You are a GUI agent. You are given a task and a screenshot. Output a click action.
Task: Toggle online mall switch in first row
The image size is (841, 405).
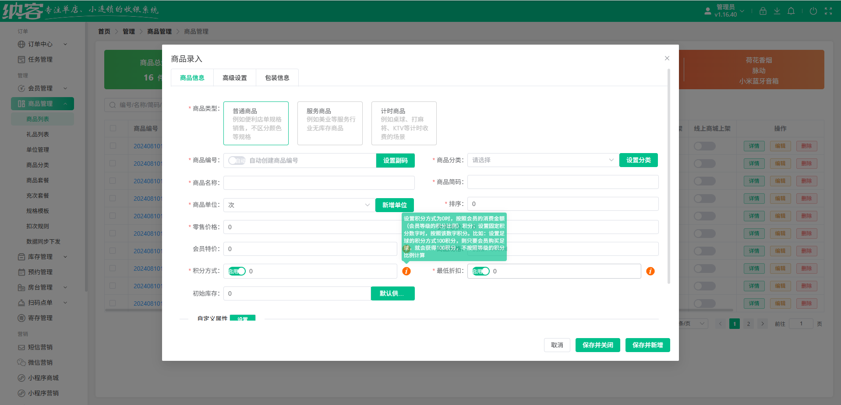(x=705, y=146)
